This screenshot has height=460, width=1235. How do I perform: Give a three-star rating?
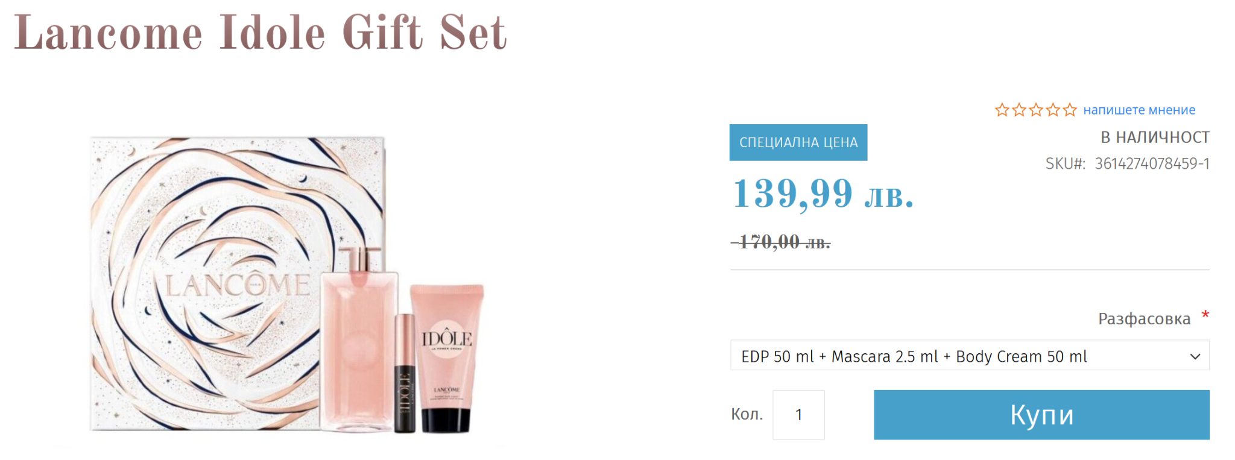tap(1036, 110)
